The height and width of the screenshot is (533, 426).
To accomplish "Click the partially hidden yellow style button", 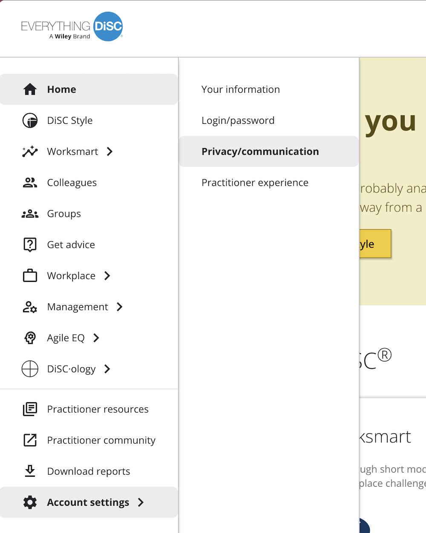I will [x=375, y=244].
